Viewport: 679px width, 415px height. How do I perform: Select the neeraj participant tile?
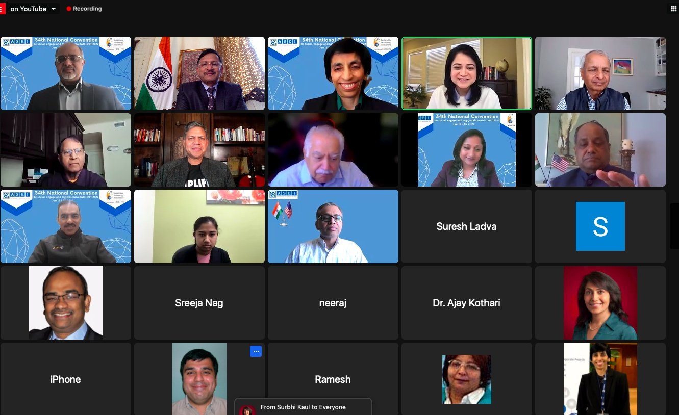click(x=333, y=303)
